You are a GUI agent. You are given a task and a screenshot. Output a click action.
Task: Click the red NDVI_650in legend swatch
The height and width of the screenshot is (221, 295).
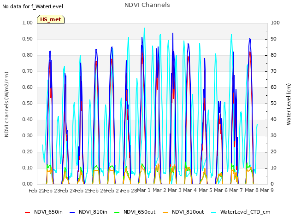(28, 213)
